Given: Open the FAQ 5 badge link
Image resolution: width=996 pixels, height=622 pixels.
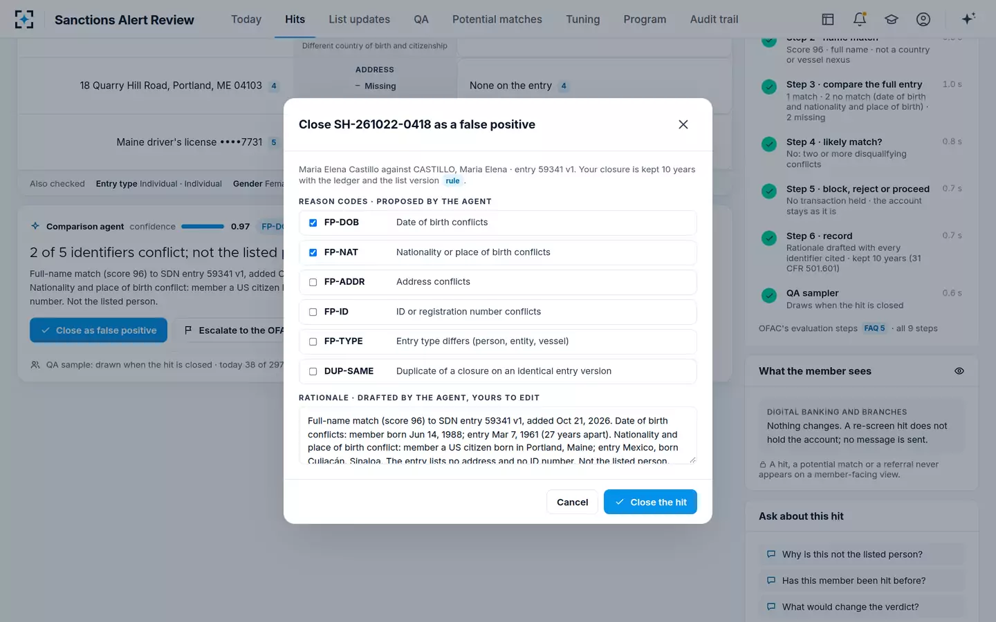Looking at the screenshot, I should [874, 328].
